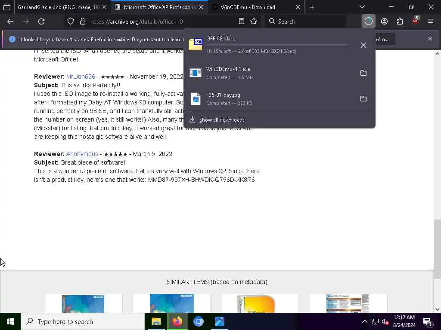Click Show all downloads
The image size is (441, 330).
[222, 120]
